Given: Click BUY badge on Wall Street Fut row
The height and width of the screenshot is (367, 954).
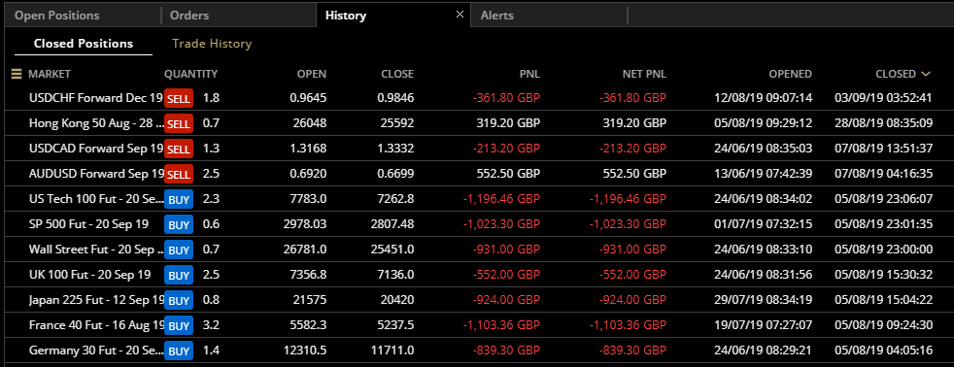Looking at the screenshot, I should (x=178, y=250).
